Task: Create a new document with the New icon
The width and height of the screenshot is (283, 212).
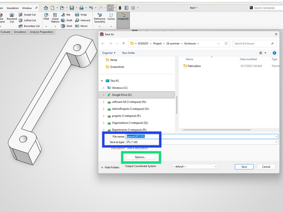Action: click(x=53, y=8)
